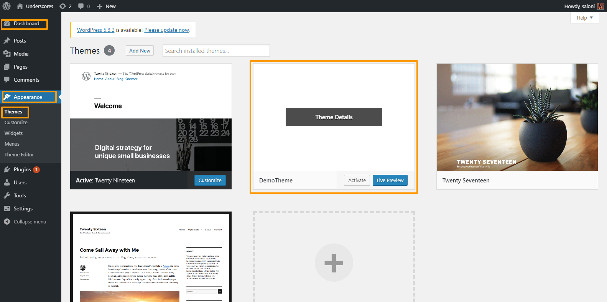Open Theme Details for DemoTheme
This screenshot has height=302, width=607.
334,117
